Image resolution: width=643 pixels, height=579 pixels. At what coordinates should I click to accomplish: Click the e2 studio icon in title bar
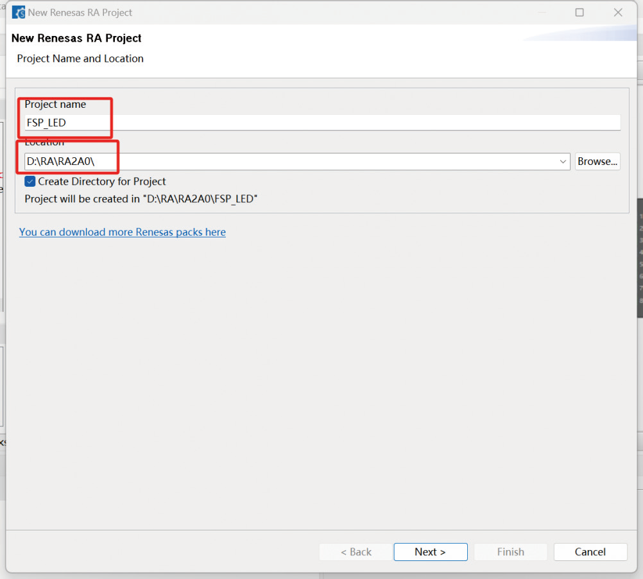[19, 12]
